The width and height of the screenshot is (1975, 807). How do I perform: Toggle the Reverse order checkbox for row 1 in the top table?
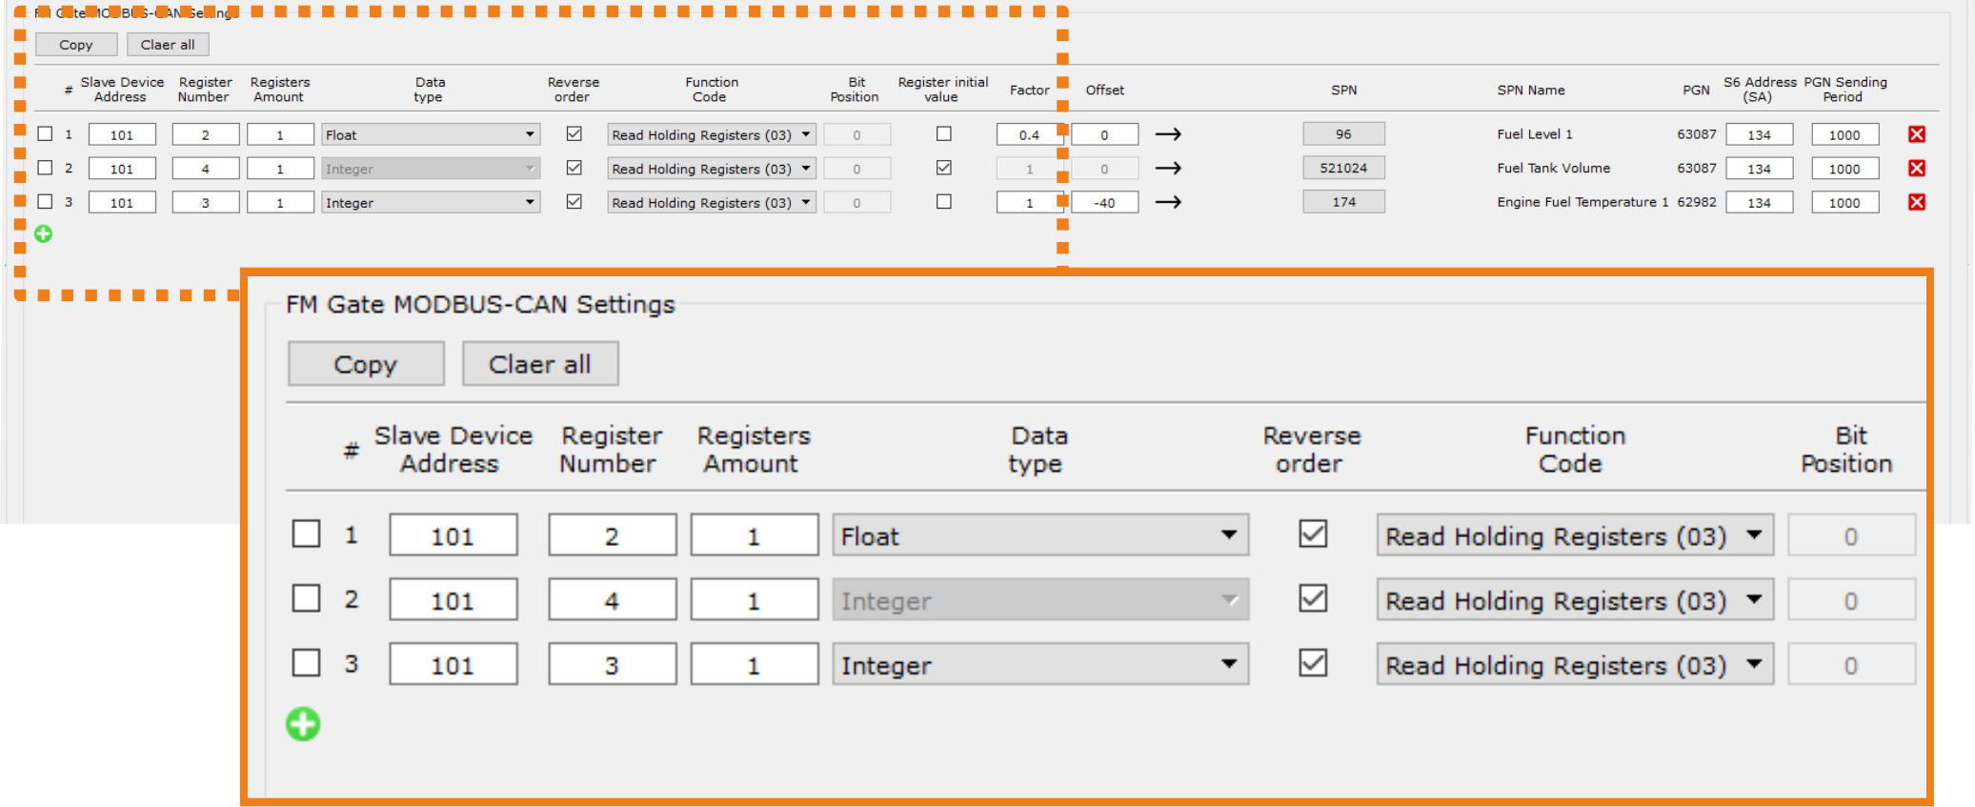pyautogui.click(x=574, y=133)
